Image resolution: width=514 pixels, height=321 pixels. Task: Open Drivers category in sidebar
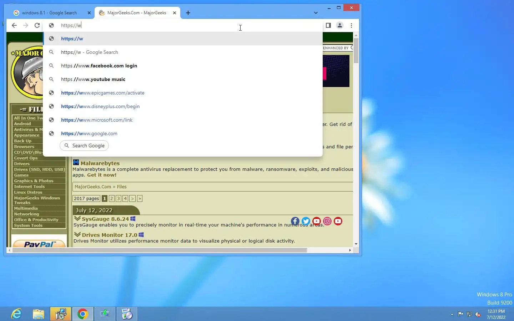22,164
